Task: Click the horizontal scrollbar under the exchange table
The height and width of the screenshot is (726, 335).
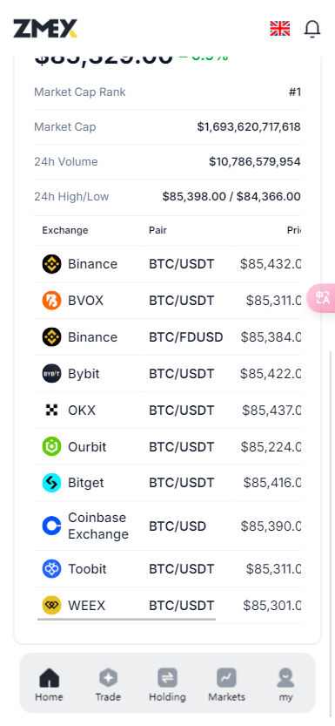Action: click(126, 619)
